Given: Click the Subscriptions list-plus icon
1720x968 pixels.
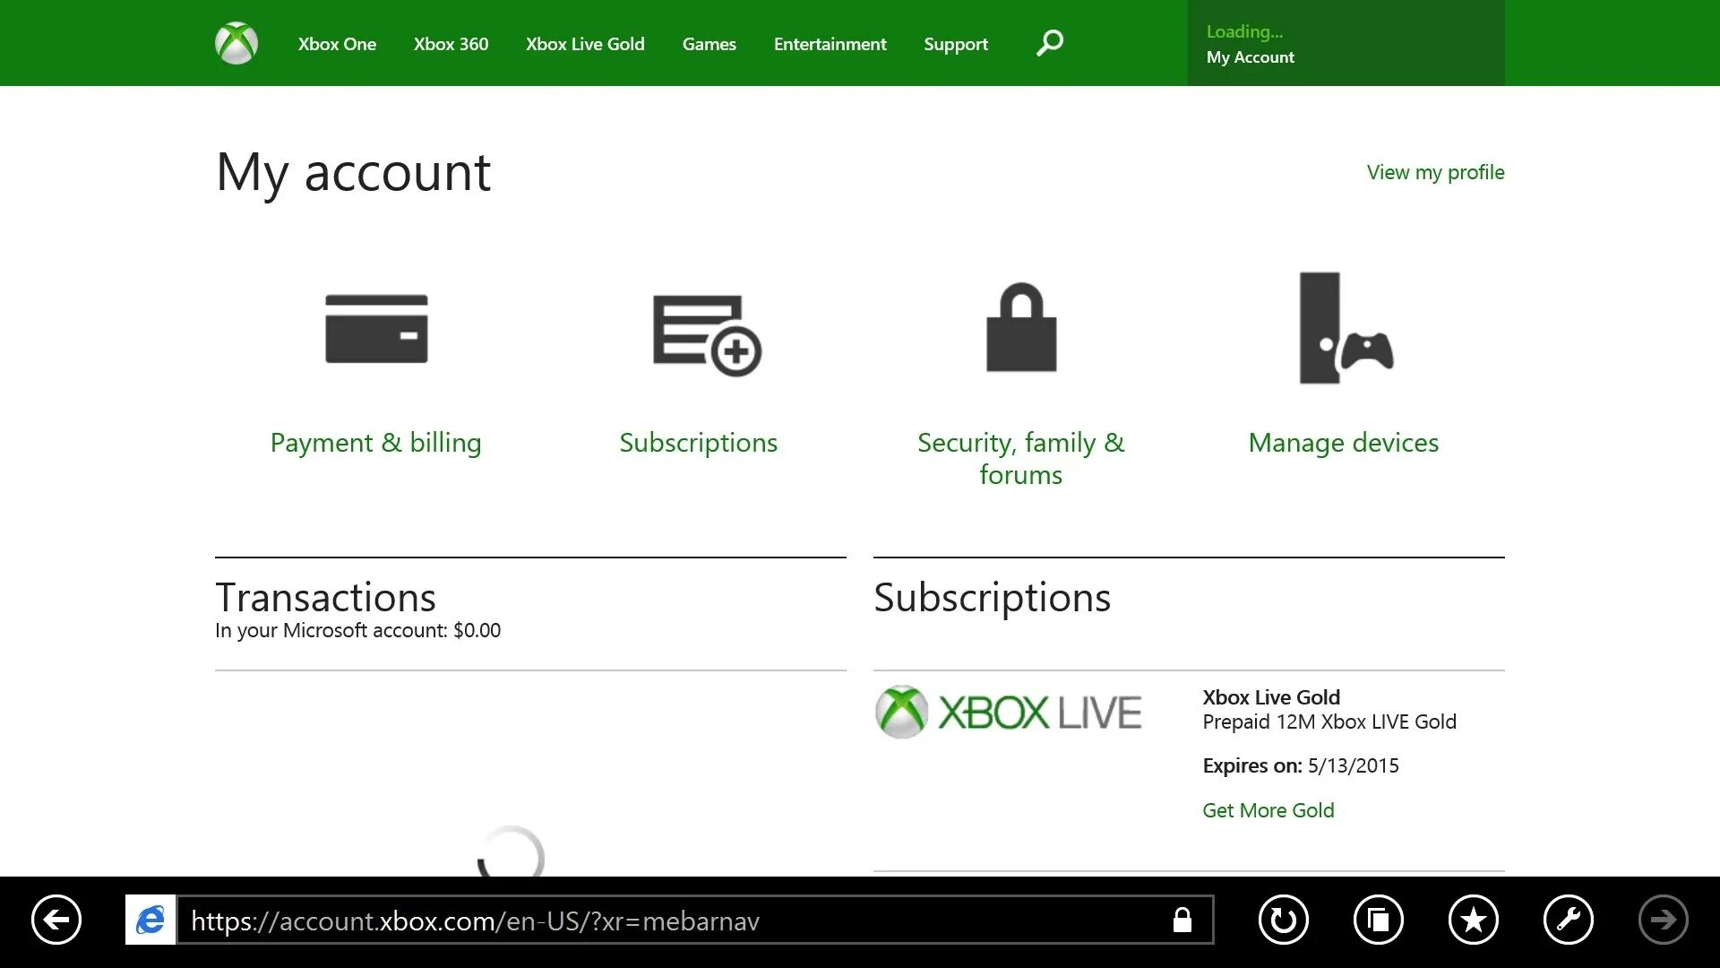Looking at the screenshot, I should pos(706,335).
